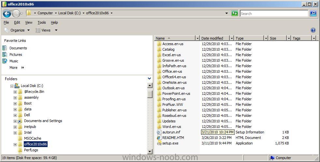Click the Local Disk (C:) drive icon in tree
The image size is (320, 162).
[x=17, y=86]
